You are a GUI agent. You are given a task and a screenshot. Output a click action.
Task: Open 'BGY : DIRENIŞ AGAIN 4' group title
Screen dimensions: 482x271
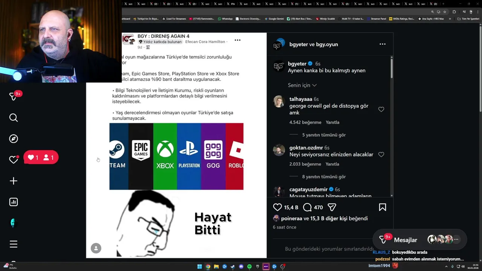(163, 36)
